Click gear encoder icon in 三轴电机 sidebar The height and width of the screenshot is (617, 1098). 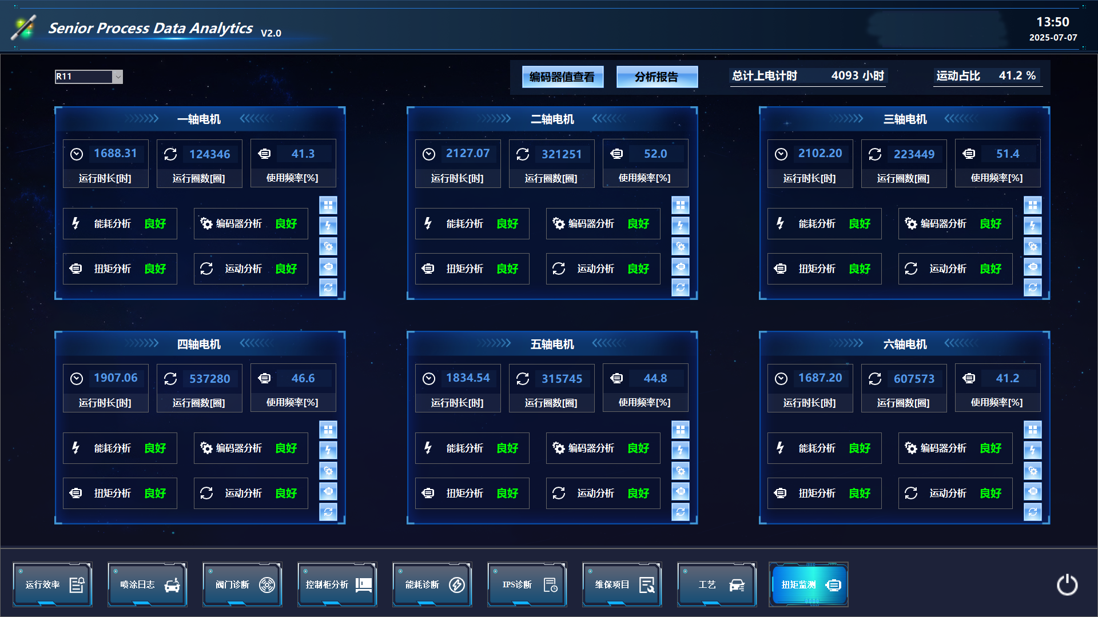[1032, 246]
